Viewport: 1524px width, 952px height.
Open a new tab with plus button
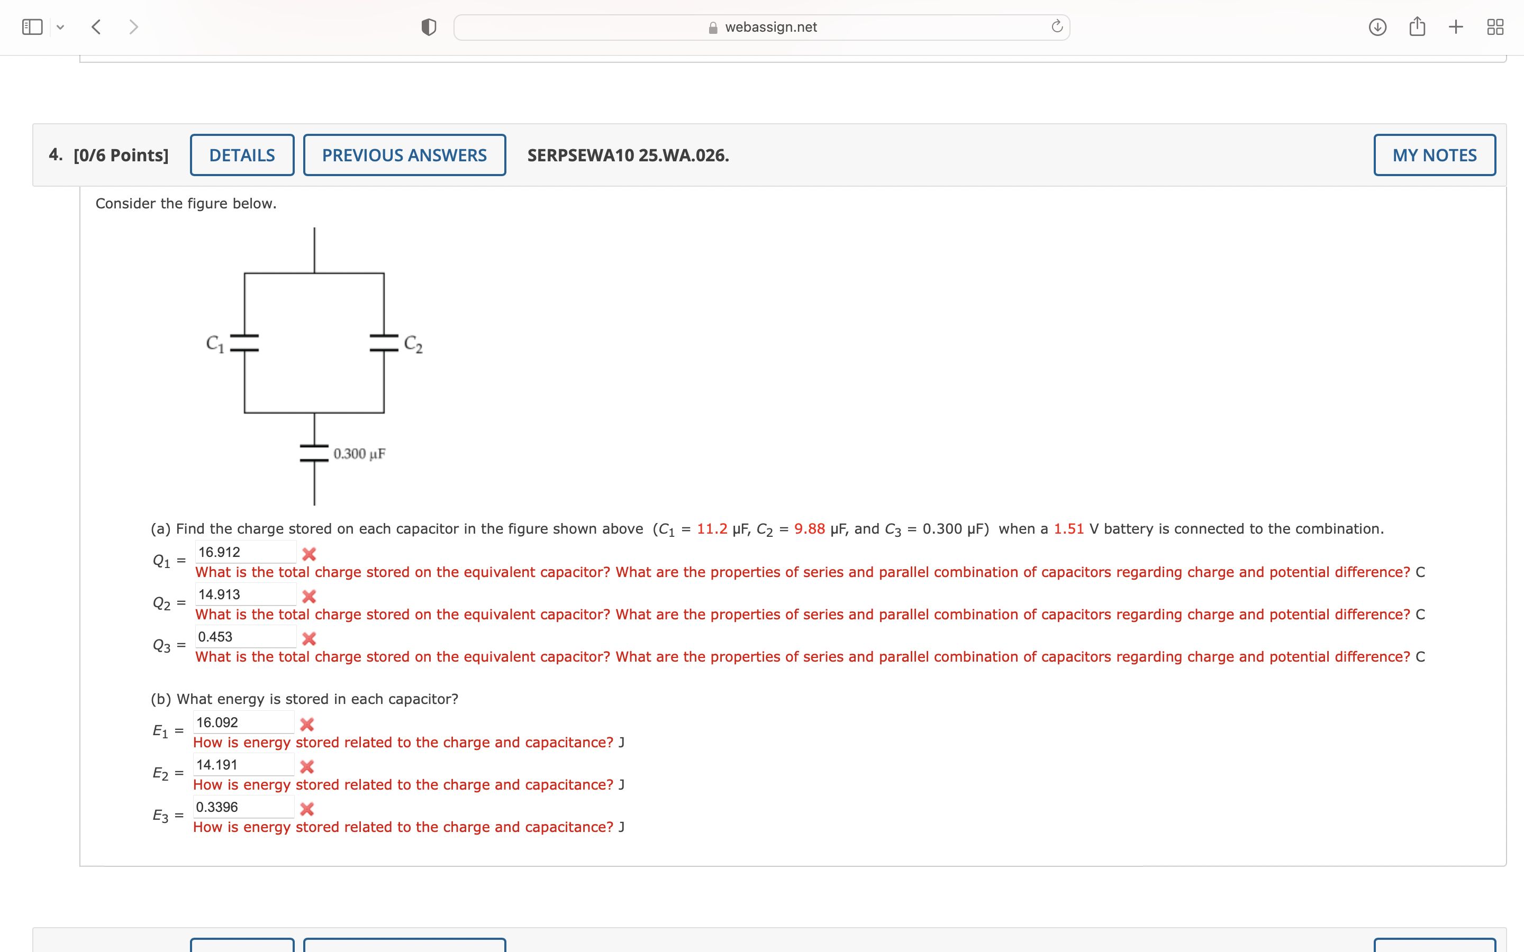[1456, 26]
